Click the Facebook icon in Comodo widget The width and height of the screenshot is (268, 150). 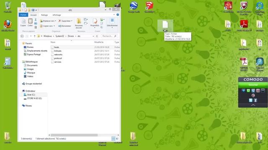tap(255, 100)
